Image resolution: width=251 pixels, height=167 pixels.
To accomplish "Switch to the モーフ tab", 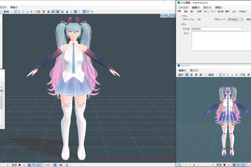I will pyautogui.click(x=213, y=11).
